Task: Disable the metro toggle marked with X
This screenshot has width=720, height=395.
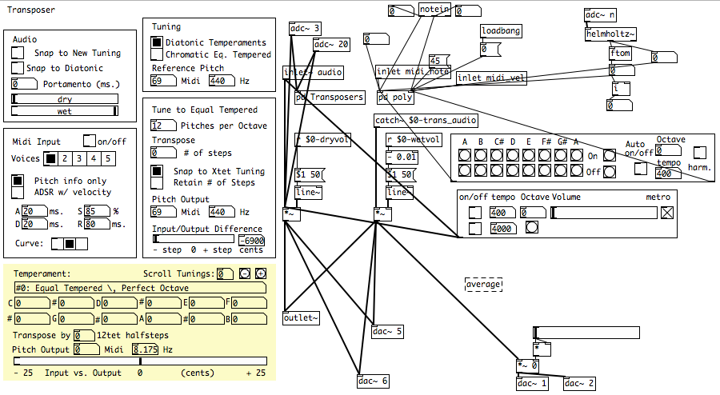Action: pos(666,213)
